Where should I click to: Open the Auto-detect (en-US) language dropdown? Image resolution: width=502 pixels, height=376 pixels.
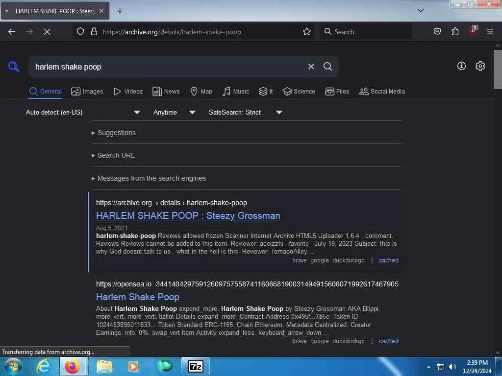click(83, 112)
